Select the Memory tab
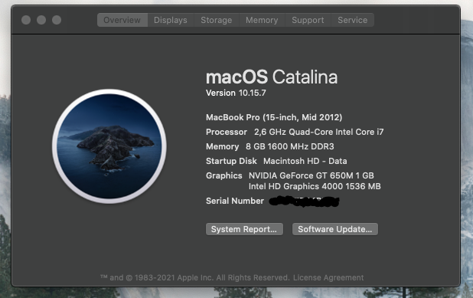The image size is (473, 298). point(262,20)
